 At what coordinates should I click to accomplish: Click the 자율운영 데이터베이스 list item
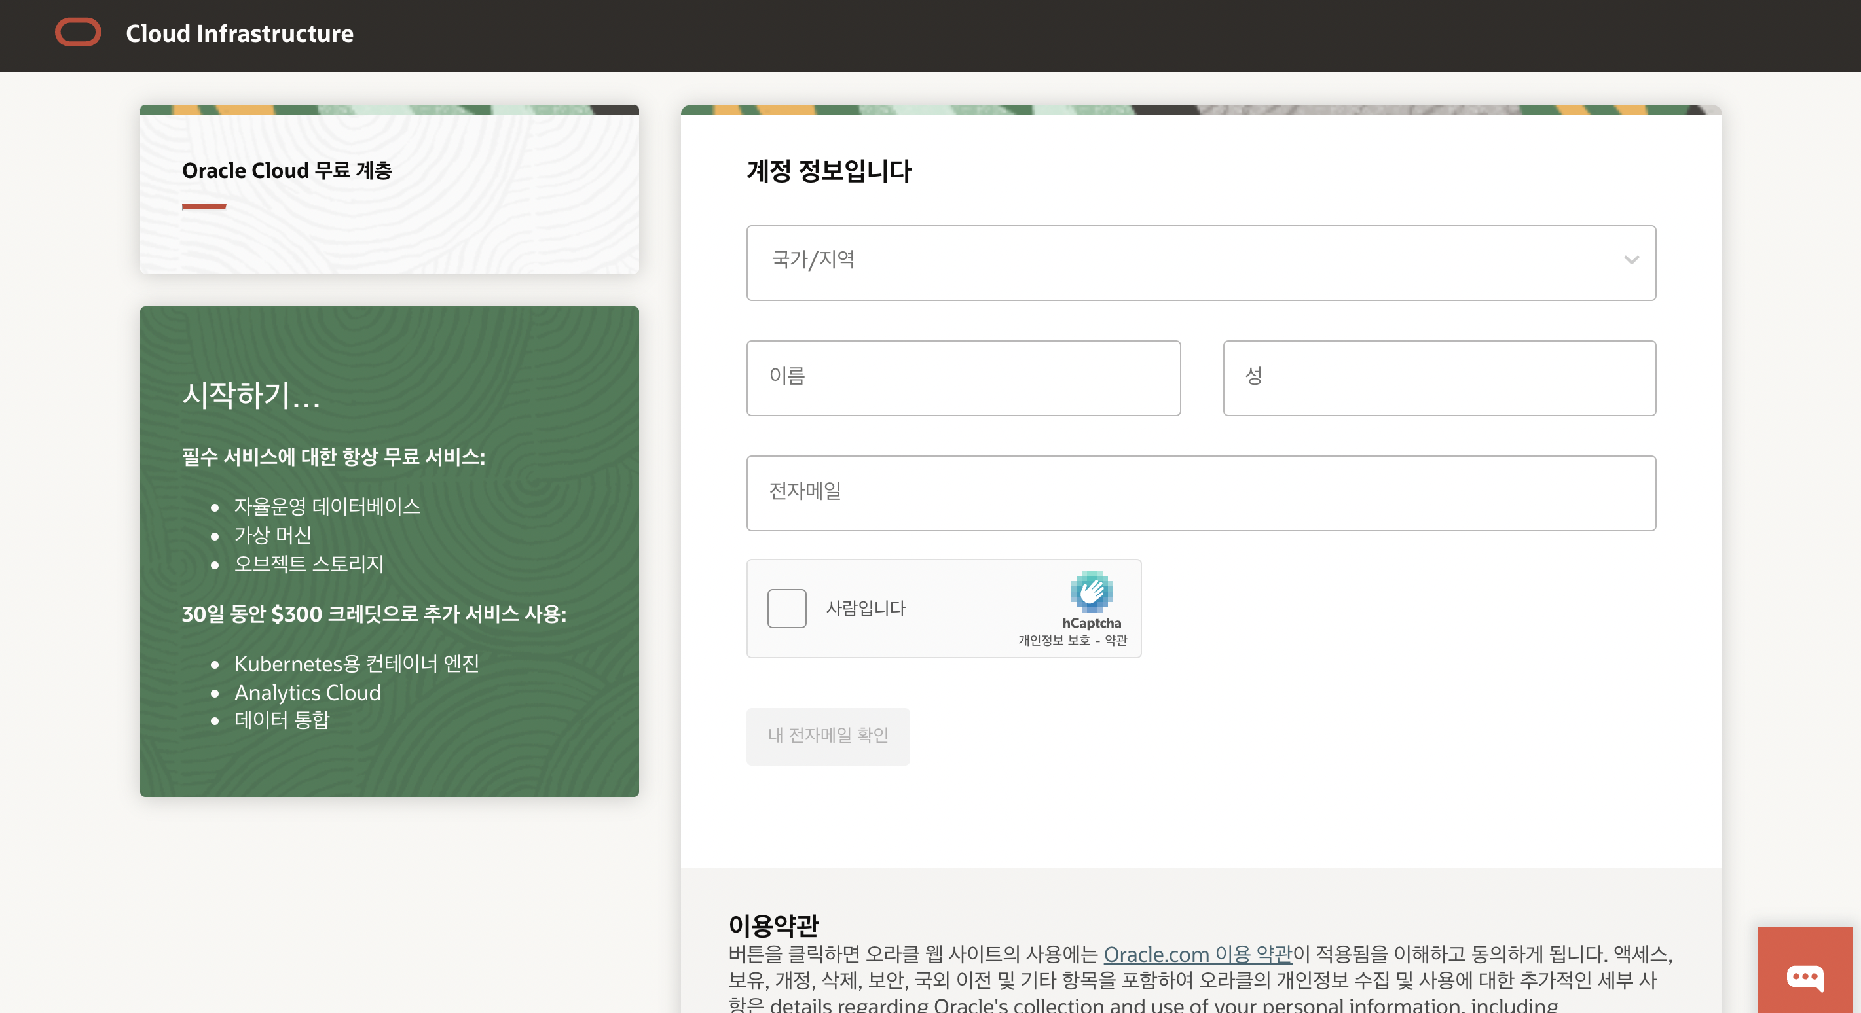[327, 506]
